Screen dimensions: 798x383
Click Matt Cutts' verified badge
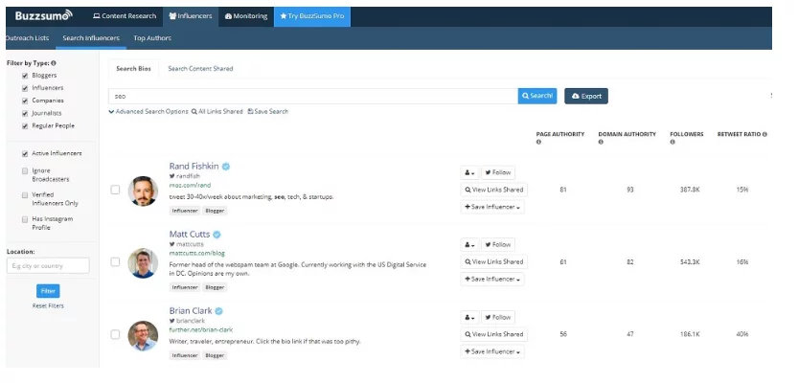(217, 235)
